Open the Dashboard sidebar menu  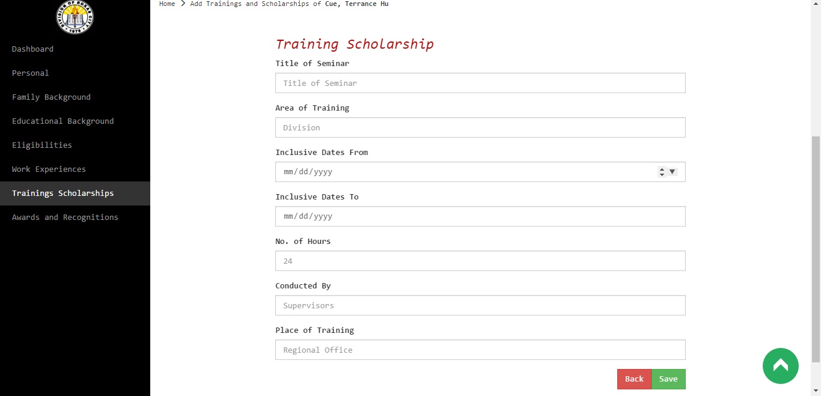[32, 49]
